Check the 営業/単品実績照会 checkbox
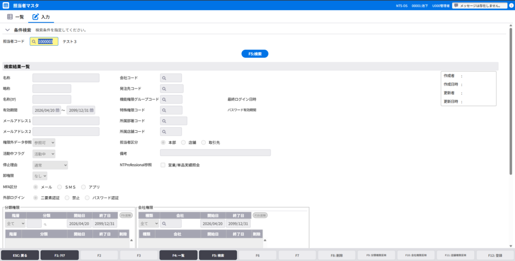The width and height of the screenshot is (515, 261). (x=163, y=165)
